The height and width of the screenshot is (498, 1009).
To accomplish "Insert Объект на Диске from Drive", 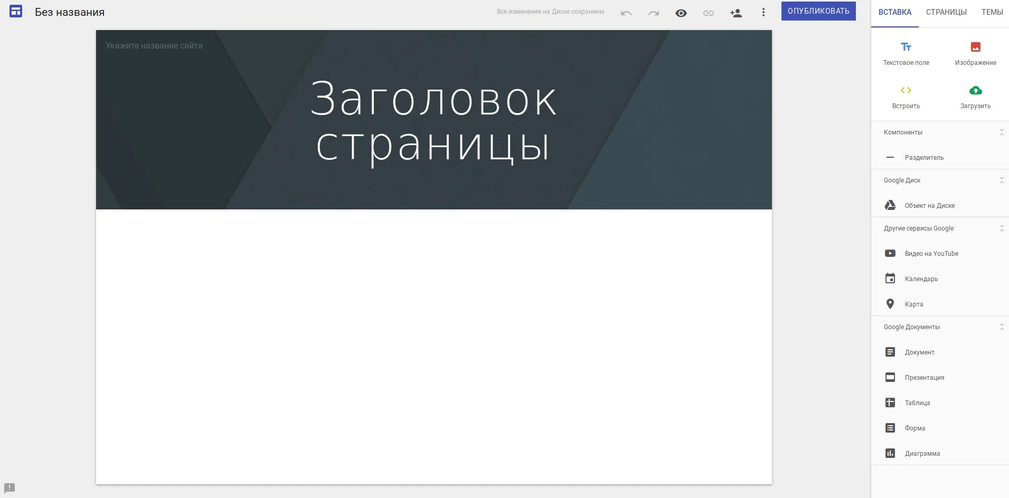I will (x=940, y=205).
